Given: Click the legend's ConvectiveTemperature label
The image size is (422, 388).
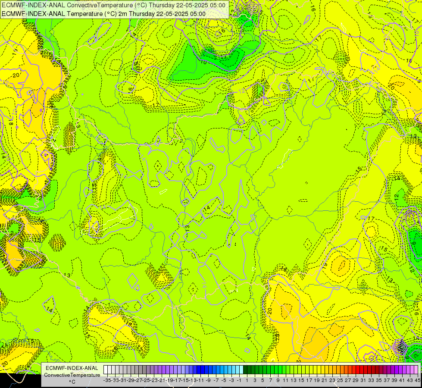Looking at the screenshot, I should [72, 375].
